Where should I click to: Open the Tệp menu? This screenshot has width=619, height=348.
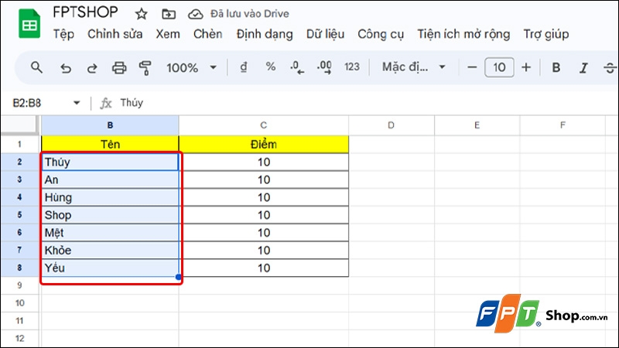(63, 34)
